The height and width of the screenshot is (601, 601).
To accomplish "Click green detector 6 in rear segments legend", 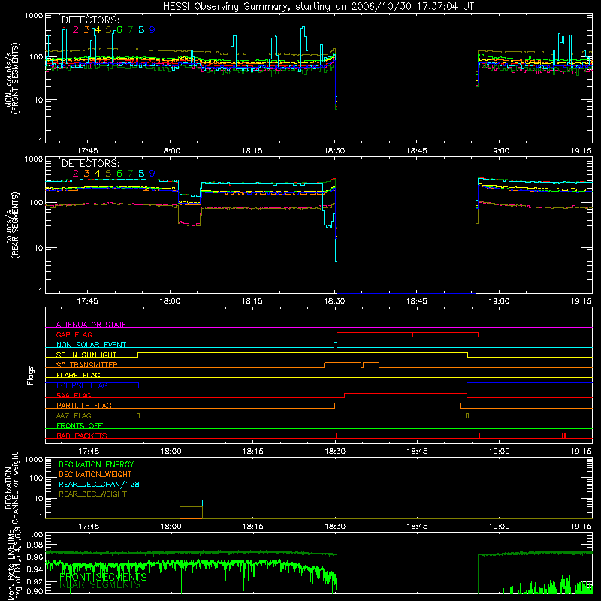I will [x=119, y=174].
